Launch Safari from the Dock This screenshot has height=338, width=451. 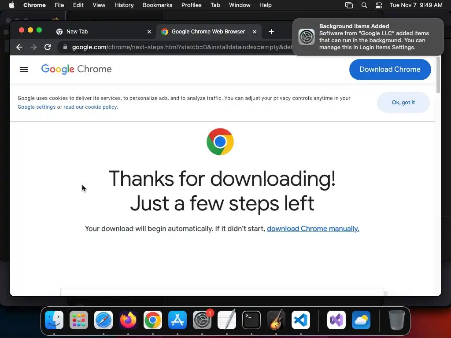(x=104, y=320)
